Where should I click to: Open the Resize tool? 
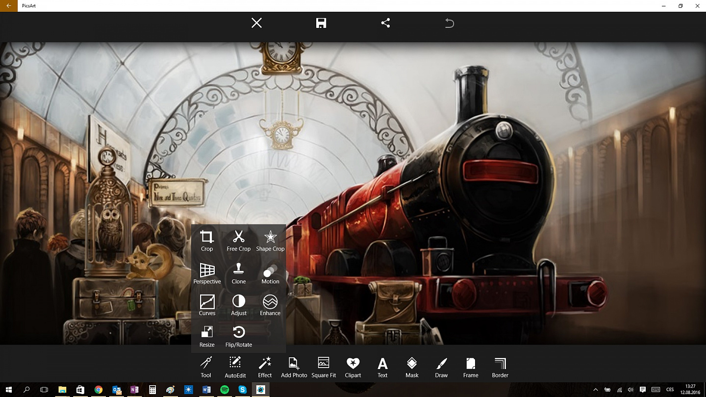pos(207,337)
